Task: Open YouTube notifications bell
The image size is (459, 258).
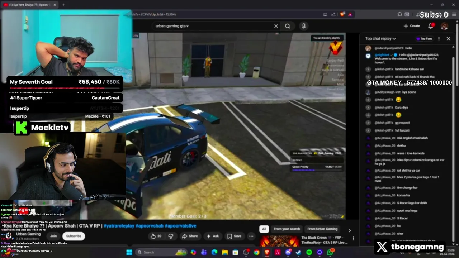Action: click(x=431, y=26)
